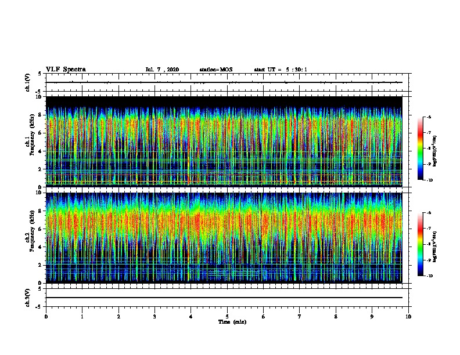The height and width of the screenshot is (355, 460).
Task: Click time axis tick label '7'
Action: tap(300, 317)
